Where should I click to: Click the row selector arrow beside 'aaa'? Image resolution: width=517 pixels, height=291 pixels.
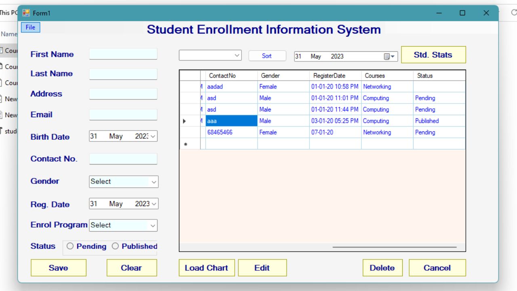[184, 121]
